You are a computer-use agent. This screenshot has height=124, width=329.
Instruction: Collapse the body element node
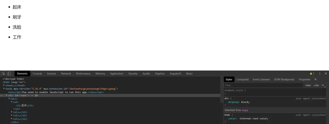(x=4, y=88)
